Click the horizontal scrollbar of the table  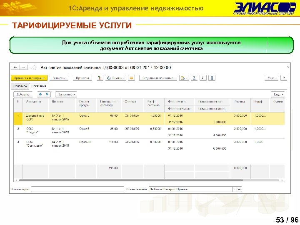pos(131,180)
